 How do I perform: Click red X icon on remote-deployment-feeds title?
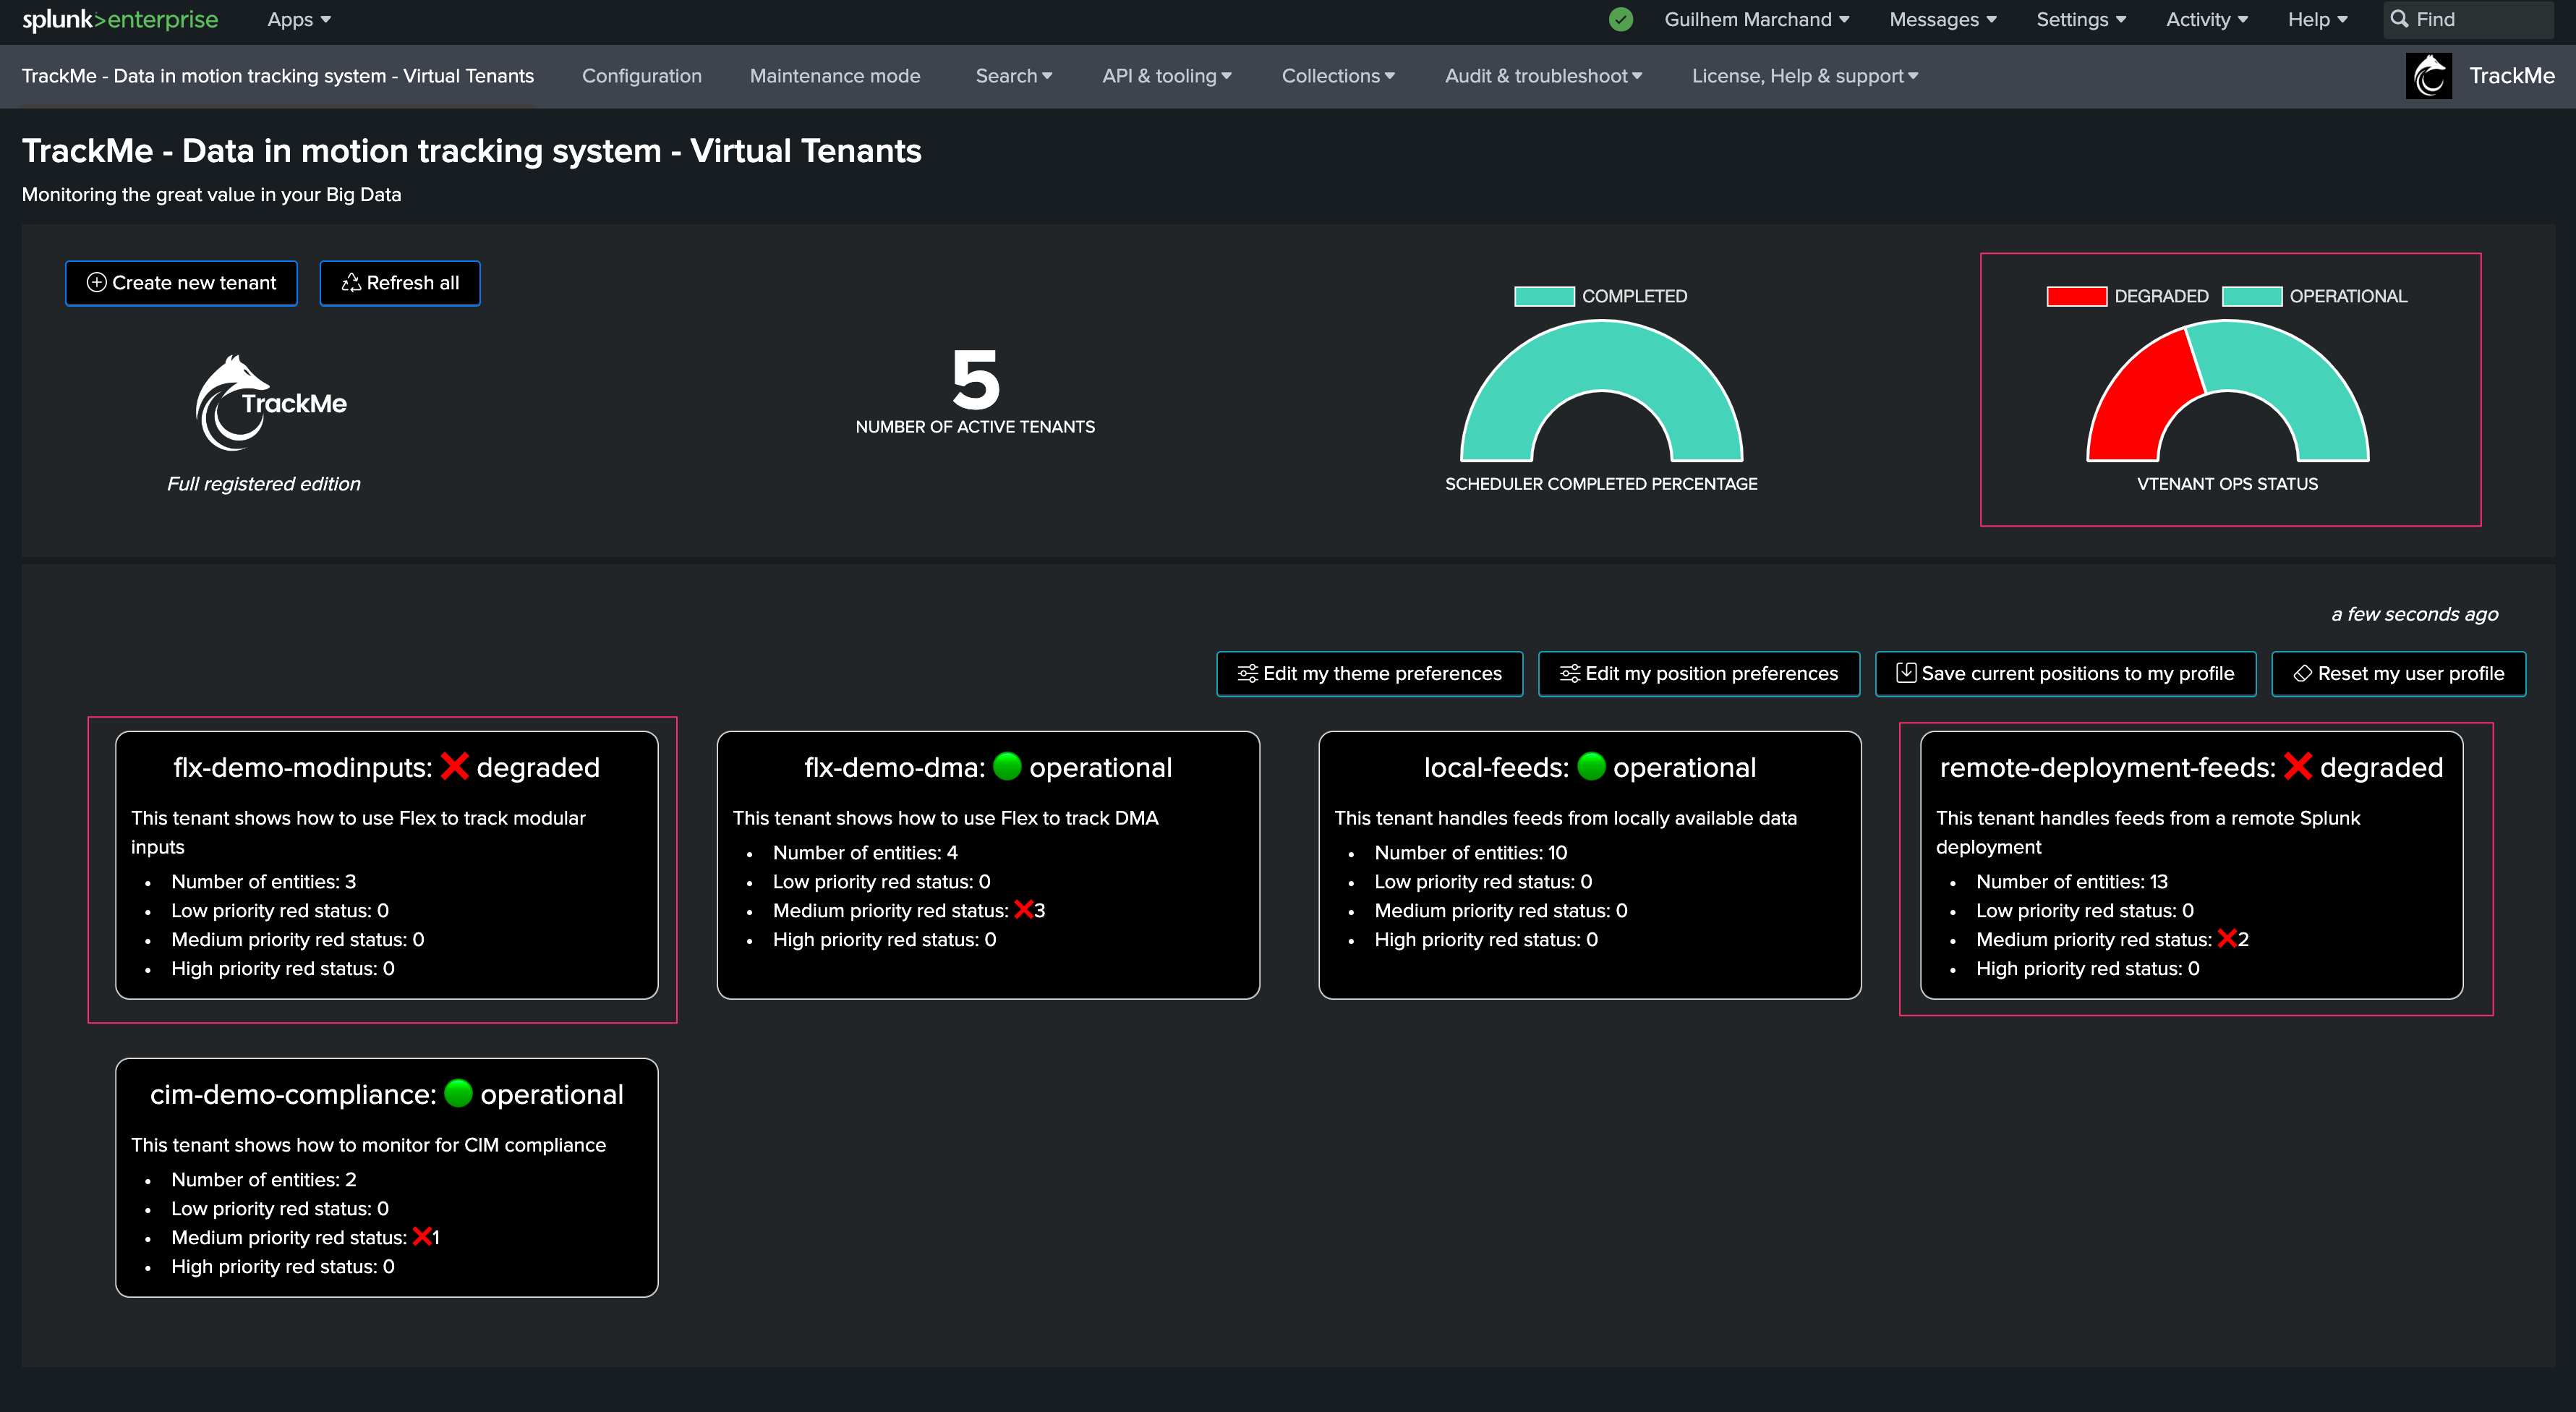coord(2298,766)
